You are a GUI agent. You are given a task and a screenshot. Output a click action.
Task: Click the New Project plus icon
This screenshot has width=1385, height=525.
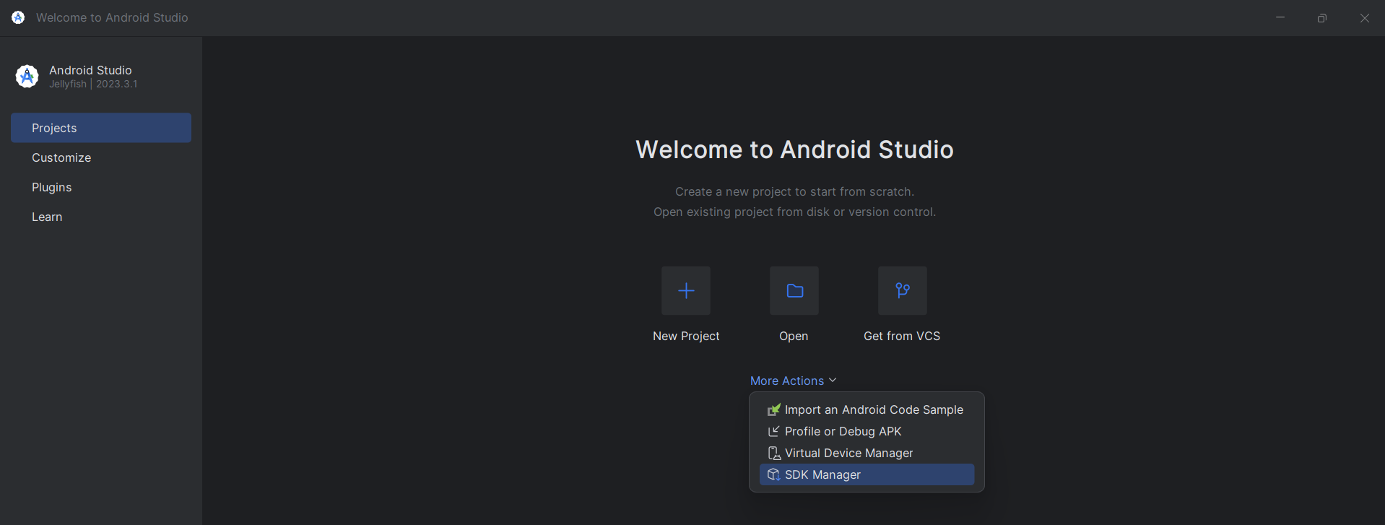tap(686, 290)
